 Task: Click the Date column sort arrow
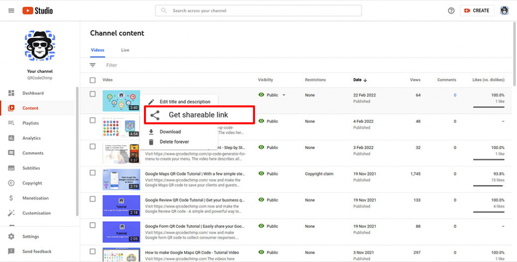[366, 80]
